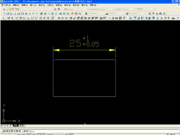Click the layer color square swatch
Viewport: 180px width, 135px height.
pyautogui.click(x=18, y=9)
